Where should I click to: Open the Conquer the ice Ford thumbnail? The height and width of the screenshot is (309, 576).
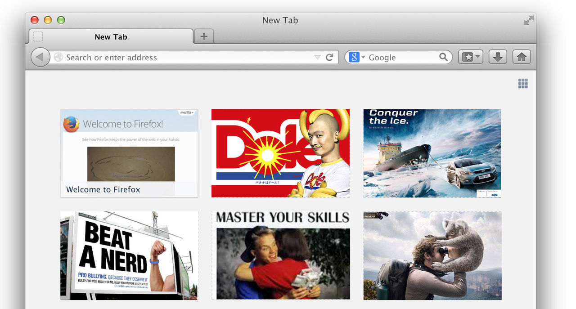pos(432,153)
